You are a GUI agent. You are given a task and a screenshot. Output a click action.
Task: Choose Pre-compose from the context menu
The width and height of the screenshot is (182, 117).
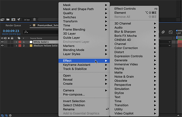tap(84, 94)
